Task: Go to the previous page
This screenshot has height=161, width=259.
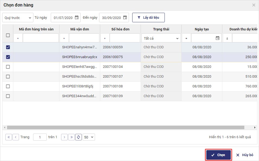Action: coord(16,137)
